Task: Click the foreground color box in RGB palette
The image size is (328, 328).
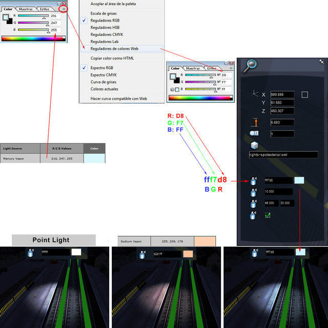Action: tap(6, 17)
